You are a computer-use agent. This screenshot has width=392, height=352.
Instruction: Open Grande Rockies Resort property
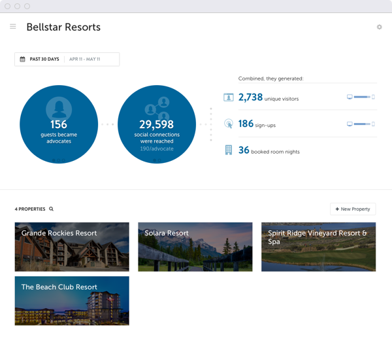pyautogui.click(x=72, y=247)
